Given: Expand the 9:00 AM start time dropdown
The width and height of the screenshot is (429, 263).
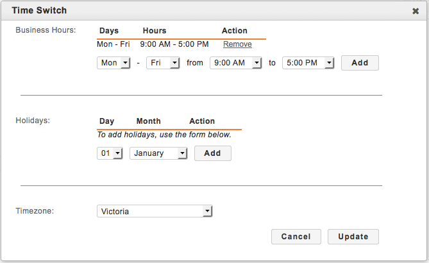Looking at the screenshot, I should pos(236,63).
